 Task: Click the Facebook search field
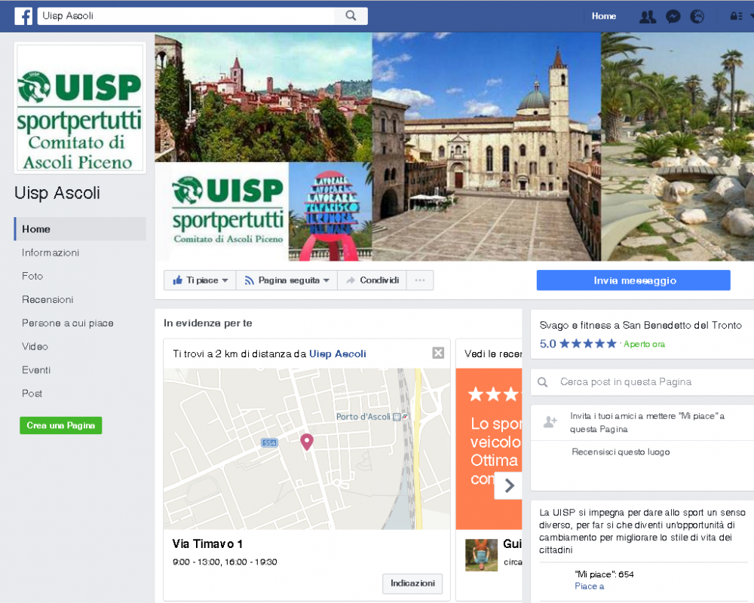(x=185, y=16)
